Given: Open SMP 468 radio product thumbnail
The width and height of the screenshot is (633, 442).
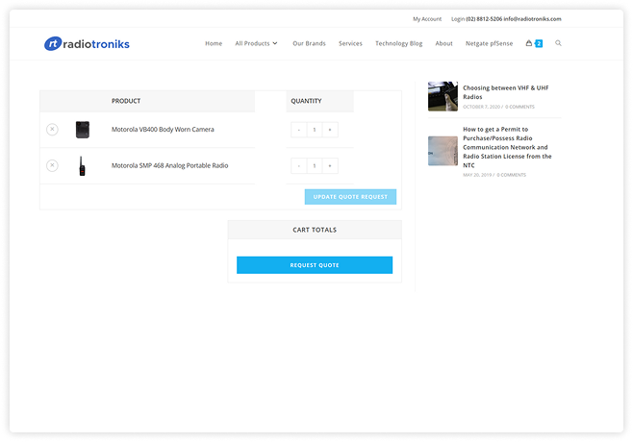Looking at the screenshot, I should 82,165.
